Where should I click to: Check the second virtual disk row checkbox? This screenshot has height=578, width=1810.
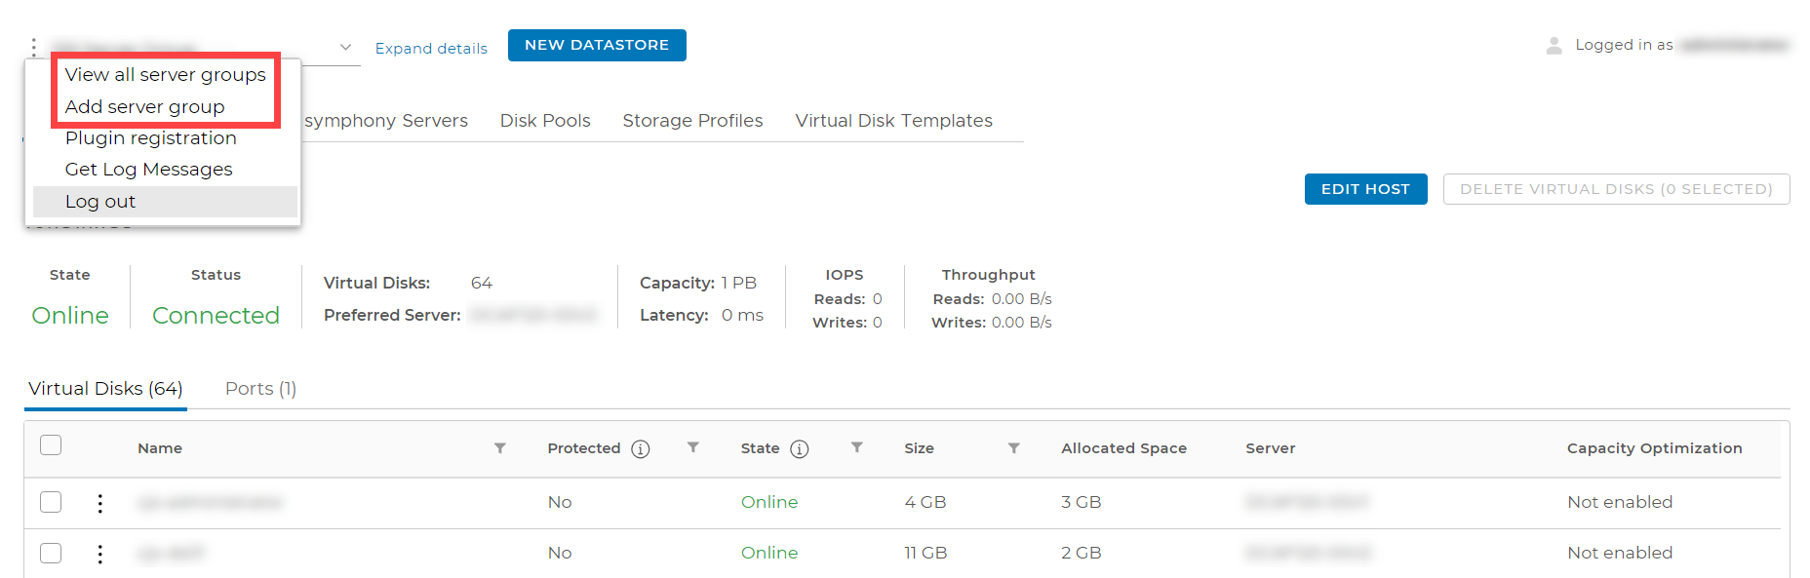[x=51, y=553]
